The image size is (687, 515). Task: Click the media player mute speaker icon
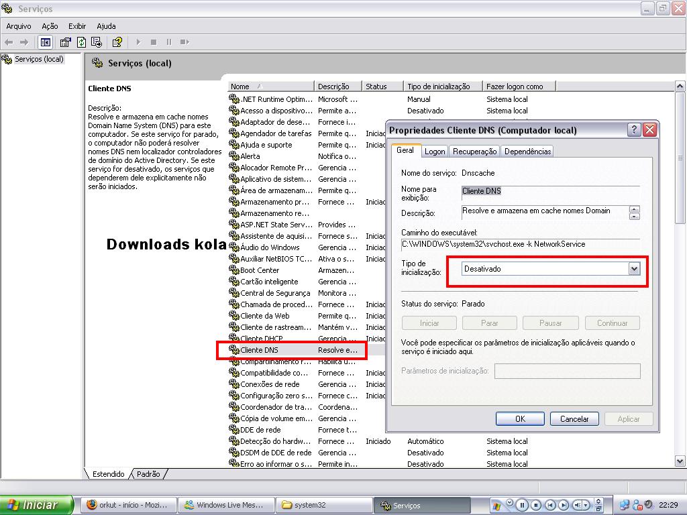(x=578, y=505)
